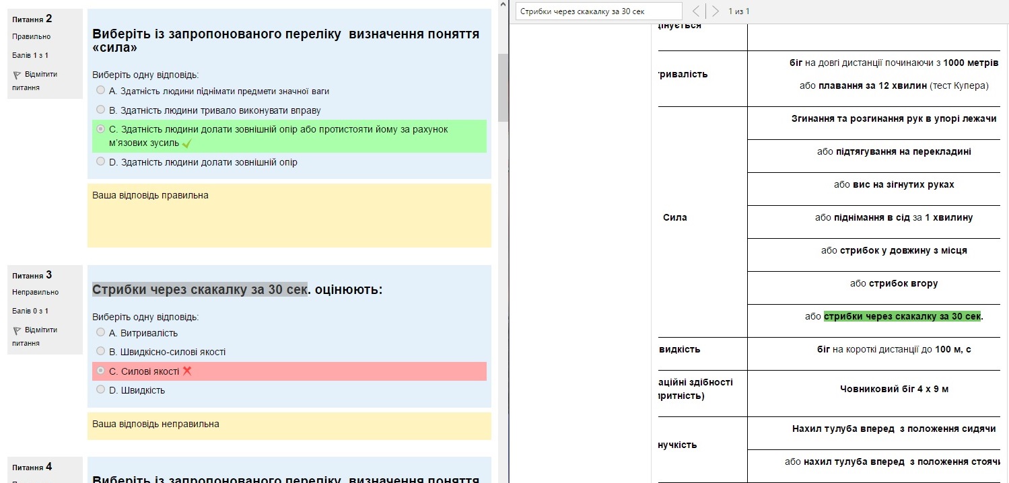
Task: Click the selected radio button C. Силові якості
Action: (101, 371)
